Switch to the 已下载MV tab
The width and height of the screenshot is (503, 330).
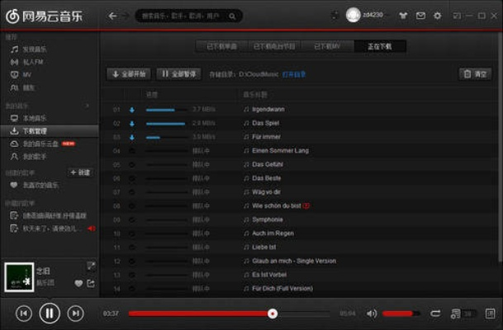pyautogui.click(x=328, y=46)
